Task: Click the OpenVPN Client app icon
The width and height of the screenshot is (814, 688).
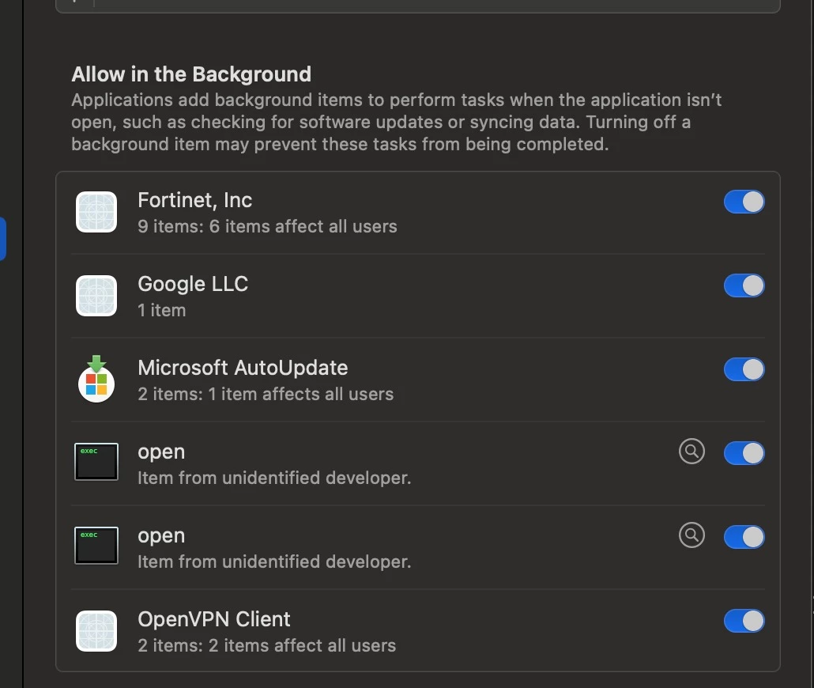Action: pos(96,631)
